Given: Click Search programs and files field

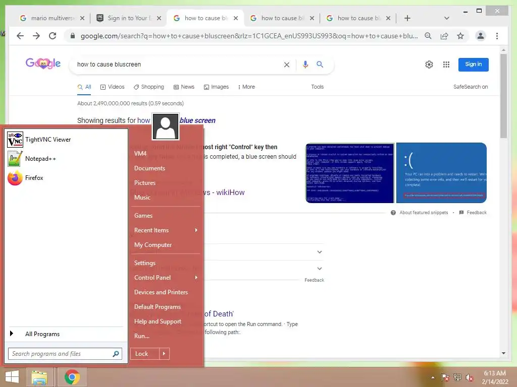Looking at the screenshot, I should tap(65, 354).
